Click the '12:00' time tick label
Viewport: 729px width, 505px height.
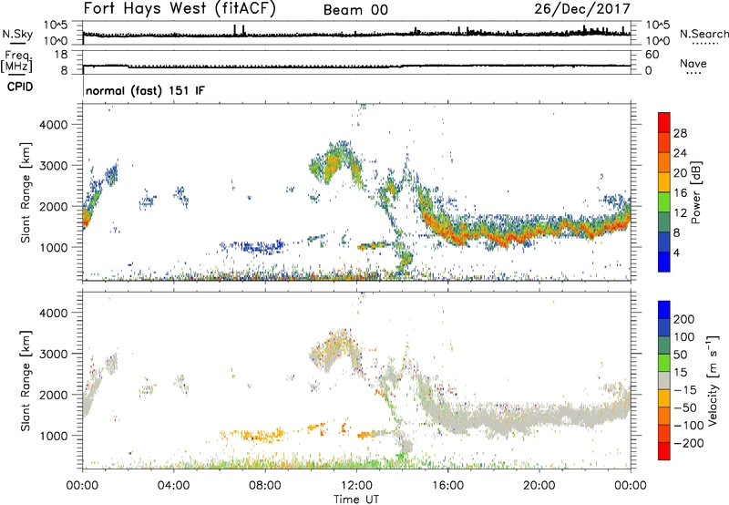point(356,486)
